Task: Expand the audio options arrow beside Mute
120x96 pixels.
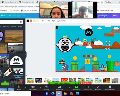Action: click(x=26, y=87)
